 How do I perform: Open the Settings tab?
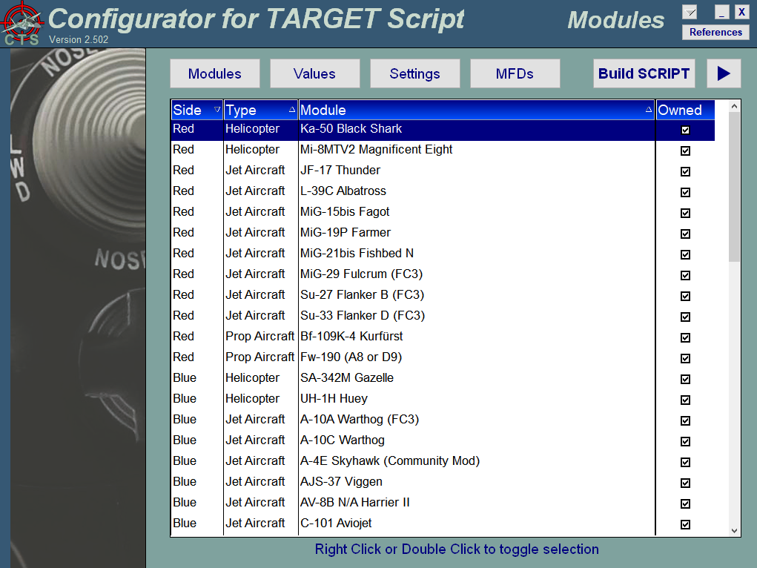pyautogui.click(x=414, y=73)
